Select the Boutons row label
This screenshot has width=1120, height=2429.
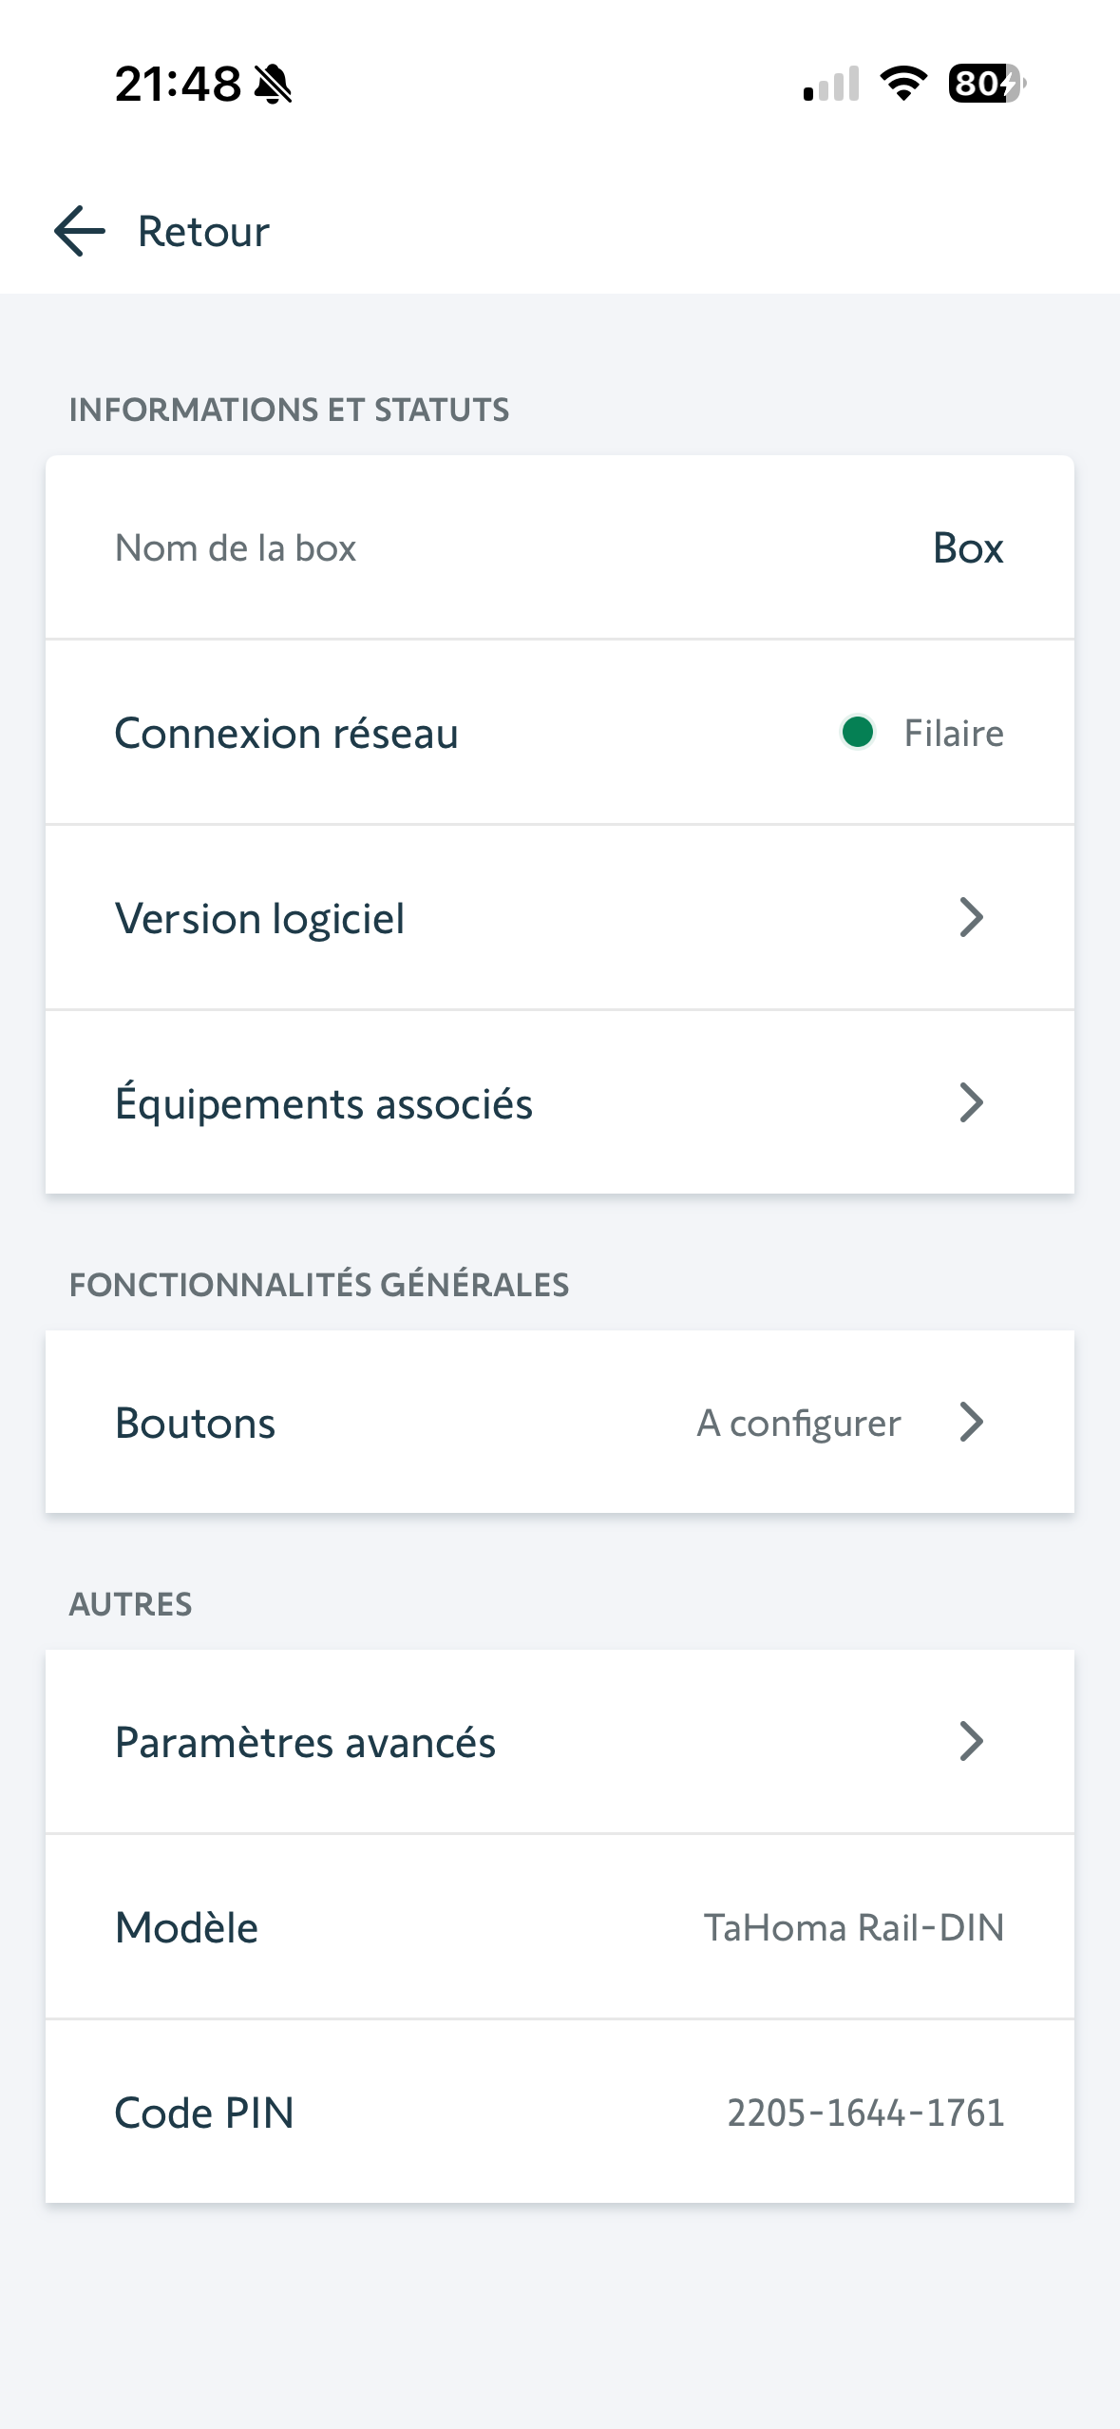tap(195, 1424)
